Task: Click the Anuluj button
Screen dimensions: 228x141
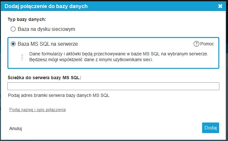Action: (15, 128)
